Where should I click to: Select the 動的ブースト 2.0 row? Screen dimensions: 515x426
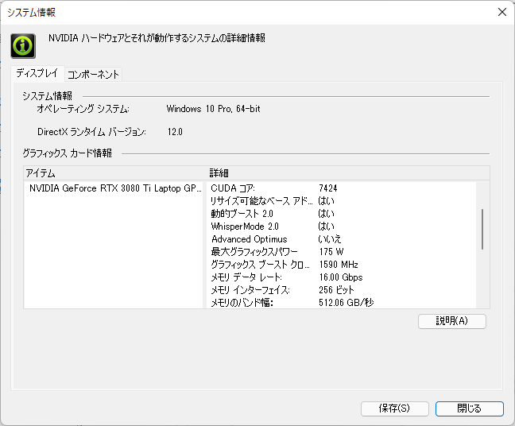pyautogui.click(x=341, y=214)
